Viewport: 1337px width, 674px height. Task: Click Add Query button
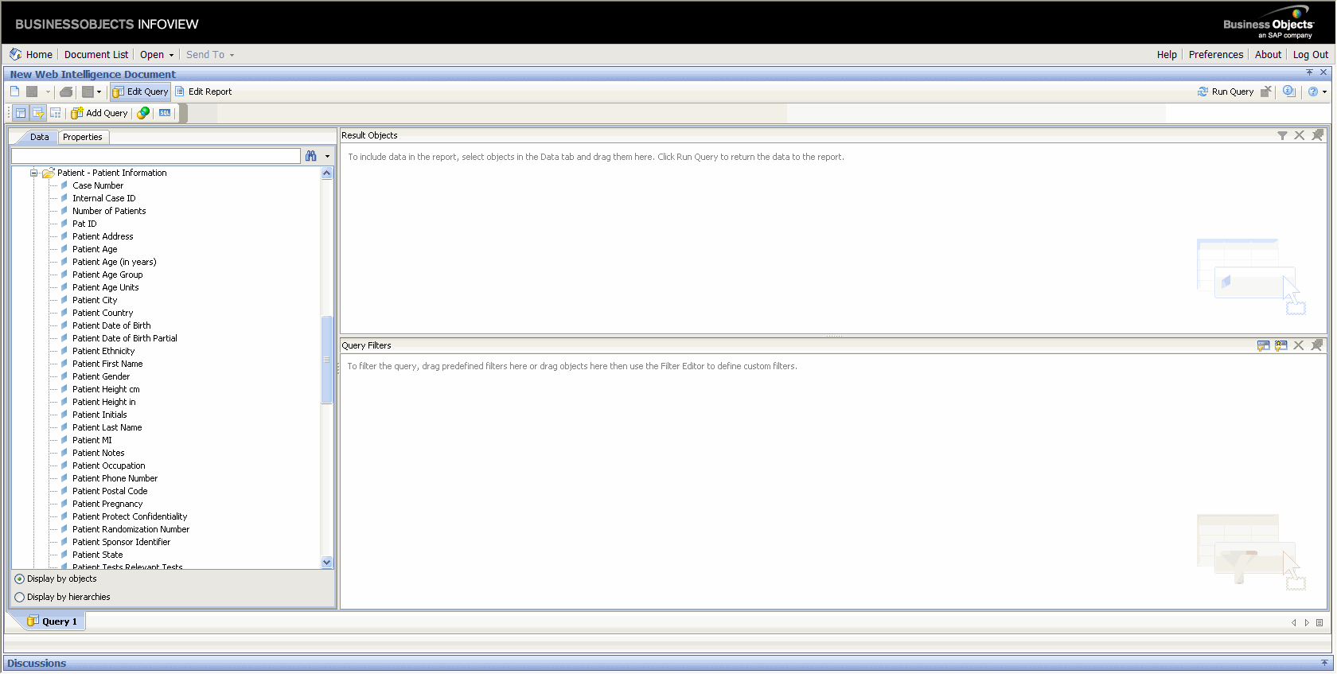[99, 113]
